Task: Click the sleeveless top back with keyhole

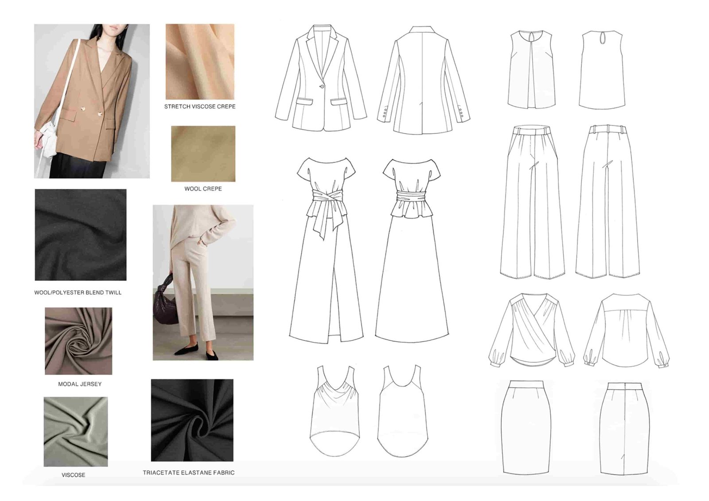Action: (601, 70)
